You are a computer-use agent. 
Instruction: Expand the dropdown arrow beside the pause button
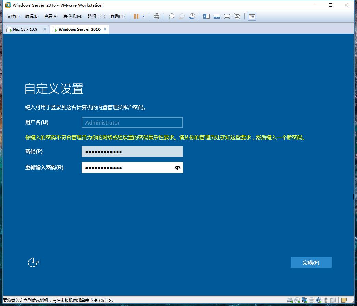[143, 16]
